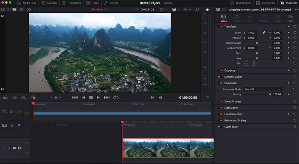This screenshot has height=164, width=299.
Task: Open the Composite Mode Normal dropdown
Action: pyautogui.click(x=262, y=89)
